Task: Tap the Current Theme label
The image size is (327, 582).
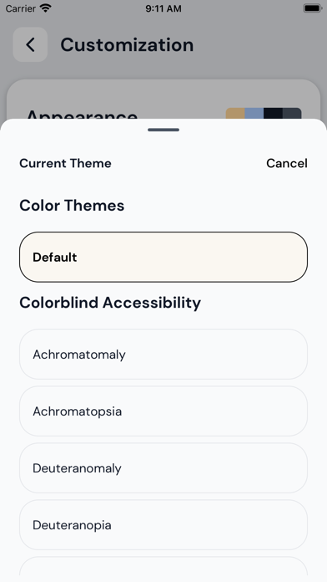Action: pos(65,163)
